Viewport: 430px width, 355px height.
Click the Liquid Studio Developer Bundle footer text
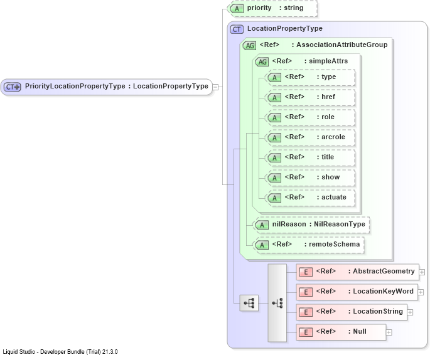coord(60,351)
